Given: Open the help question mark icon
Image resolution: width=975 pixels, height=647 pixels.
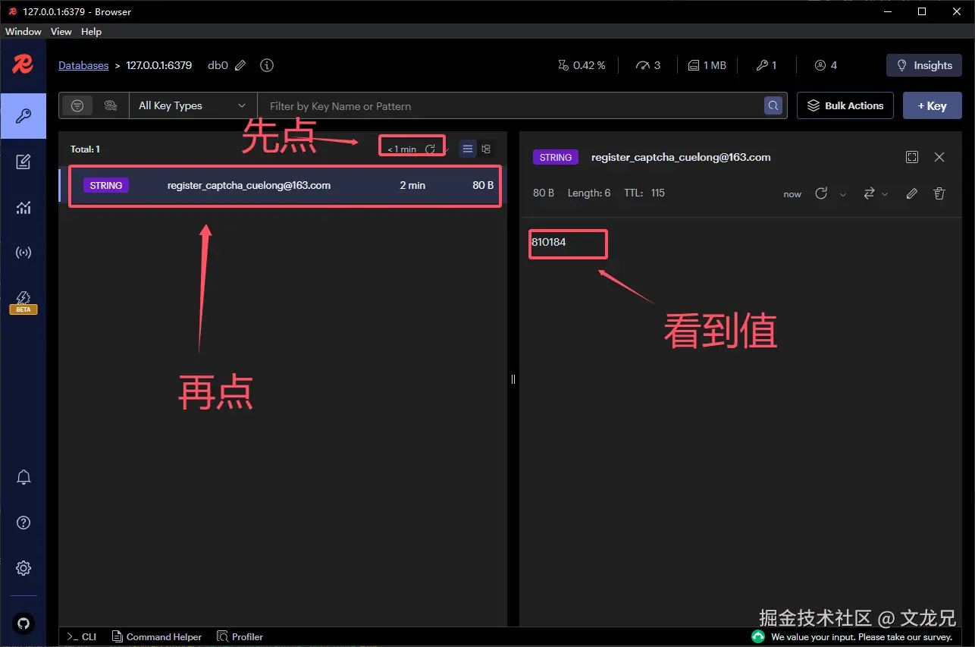Looking at the screenshot, I should point(24,523).
